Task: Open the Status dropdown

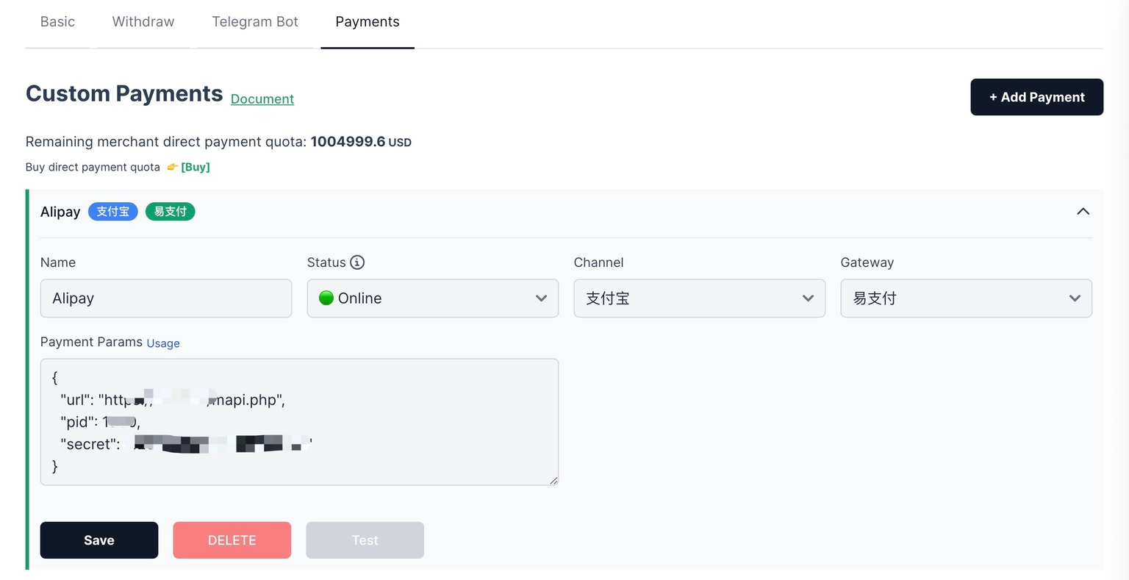Action: click(432, 298)
